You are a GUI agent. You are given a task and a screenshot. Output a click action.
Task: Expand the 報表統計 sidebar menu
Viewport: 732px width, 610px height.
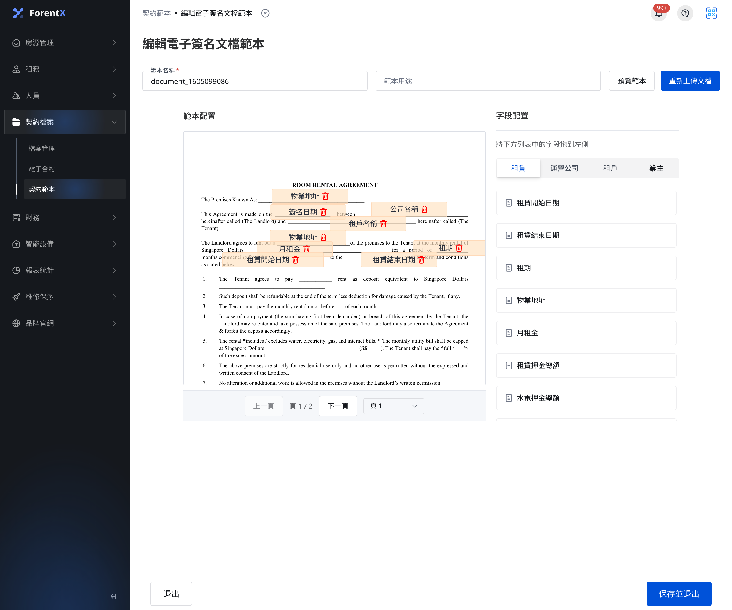(65, 270)
